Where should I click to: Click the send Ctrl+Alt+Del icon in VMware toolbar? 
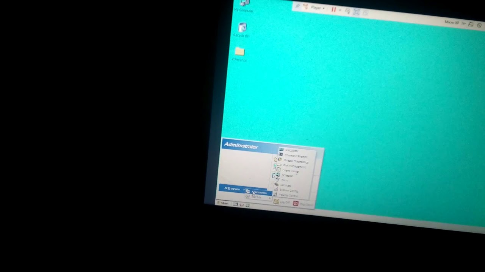[348, 11]
